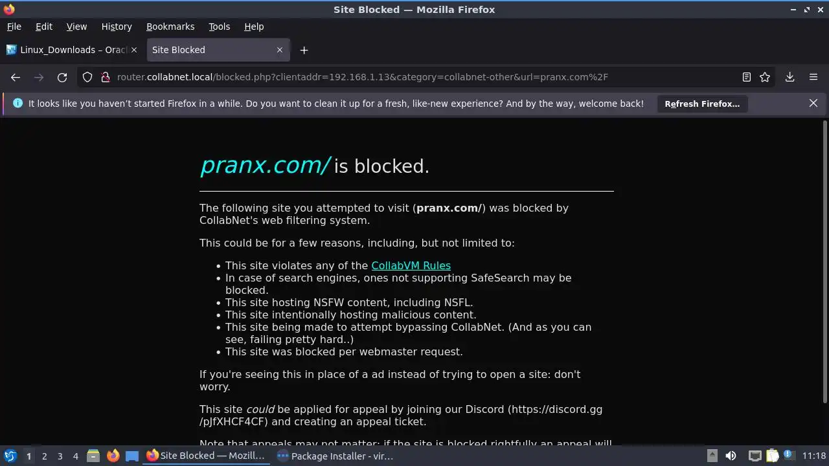Launch the file manager from the panel
This screenshot has width=829, height=466.
(93, 456)
